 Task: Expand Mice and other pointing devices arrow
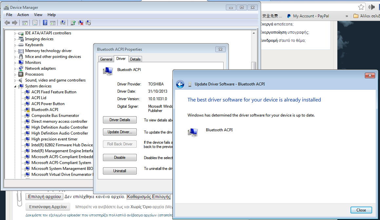tap(15, 57)
